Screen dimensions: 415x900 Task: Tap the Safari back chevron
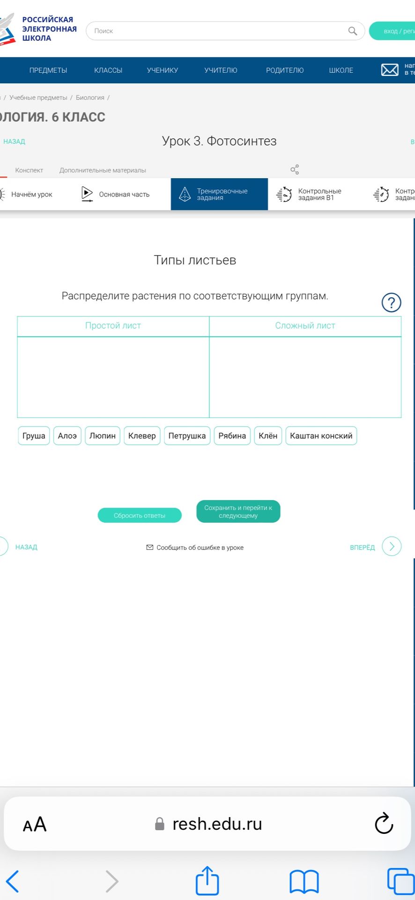(13, 881)
